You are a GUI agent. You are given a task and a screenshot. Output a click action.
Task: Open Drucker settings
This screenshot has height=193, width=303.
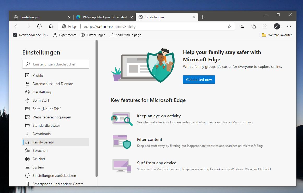(56, 159)
